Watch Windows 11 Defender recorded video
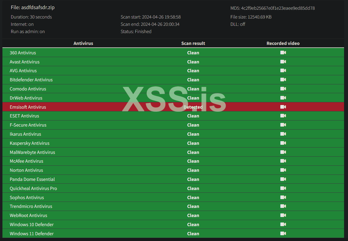This screenshot has height=241, width=348. (x=283, y=234)
